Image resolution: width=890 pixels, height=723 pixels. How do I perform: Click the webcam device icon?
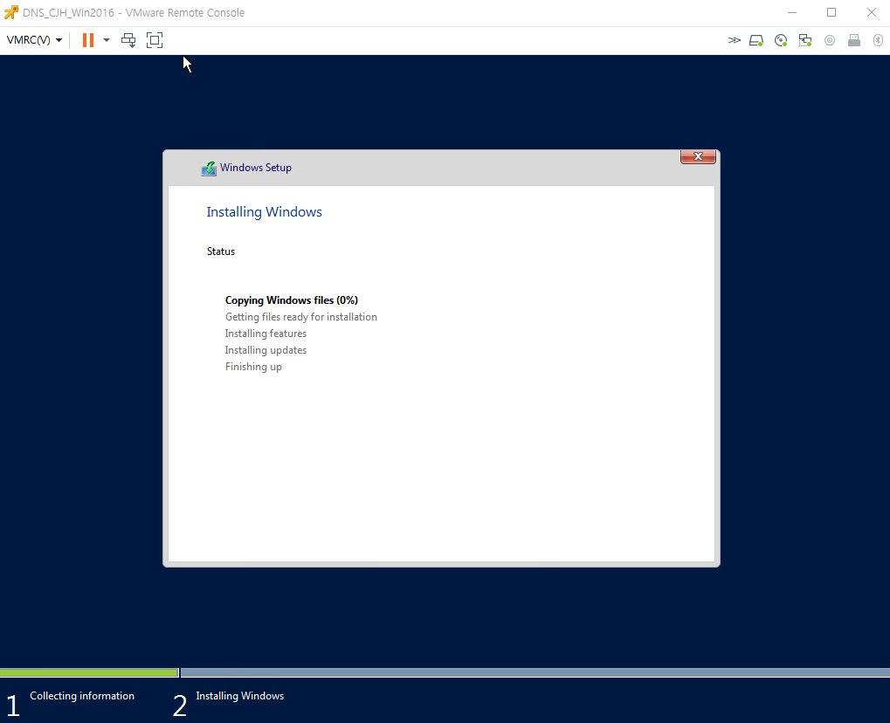coord(830,40)
